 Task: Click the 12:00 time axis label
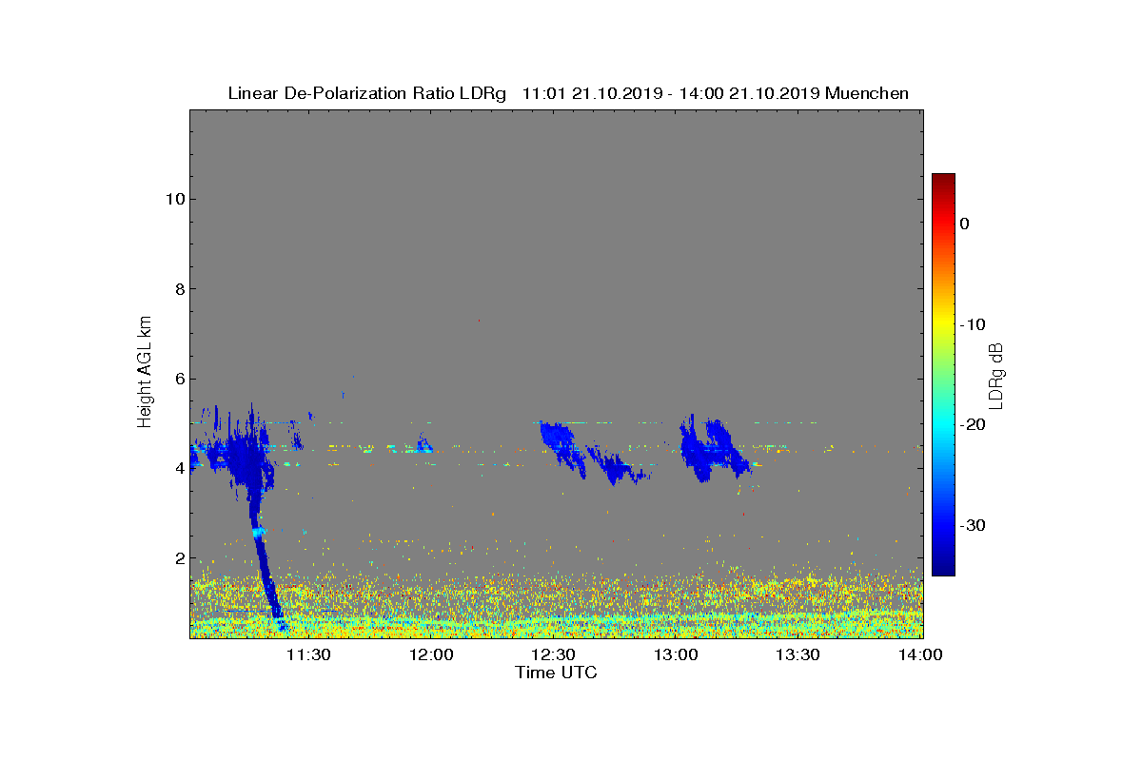pos(431,654)
